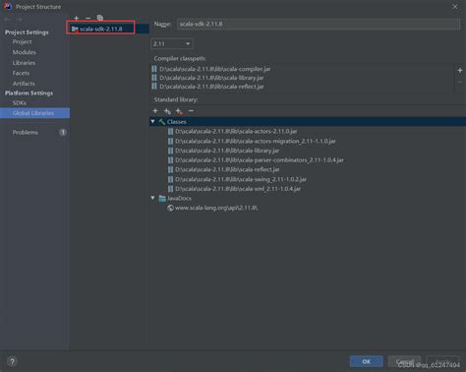
Task: Select scala-swing_2.11-1.0.2.jar entry
Action: pyautogui.click(x=241, y=179)
